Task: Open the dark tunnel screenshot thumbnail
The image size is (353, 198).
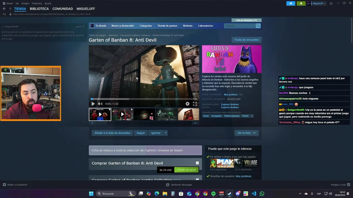Action: 145,114
